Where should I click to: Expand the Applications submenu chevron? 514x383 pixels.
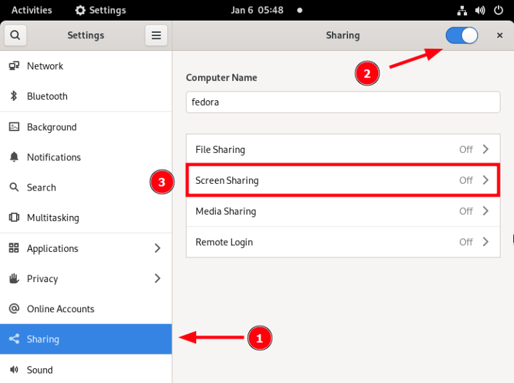[157, 248]
